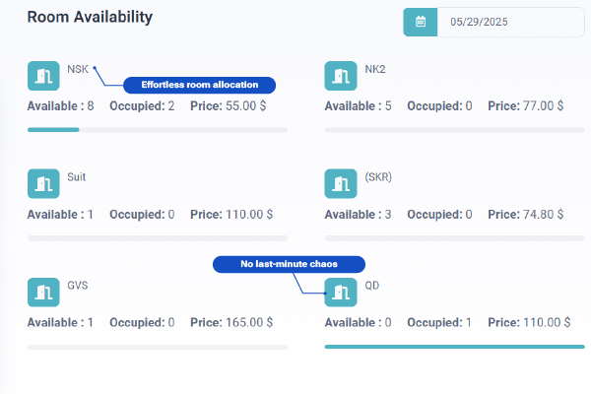The width and height of the screenshot is (591, 394).
Task: Click the "Effortless room allocation" label
Action: [x=199, y=85]
